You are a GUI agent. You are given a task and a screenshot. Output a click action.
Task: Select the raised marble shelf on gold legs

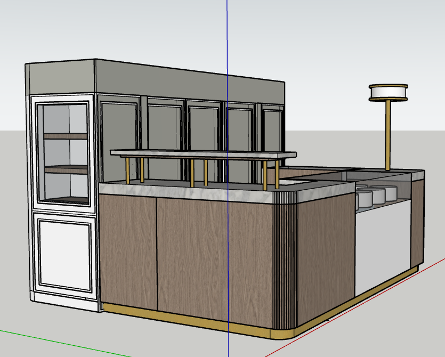pos(203,154)
